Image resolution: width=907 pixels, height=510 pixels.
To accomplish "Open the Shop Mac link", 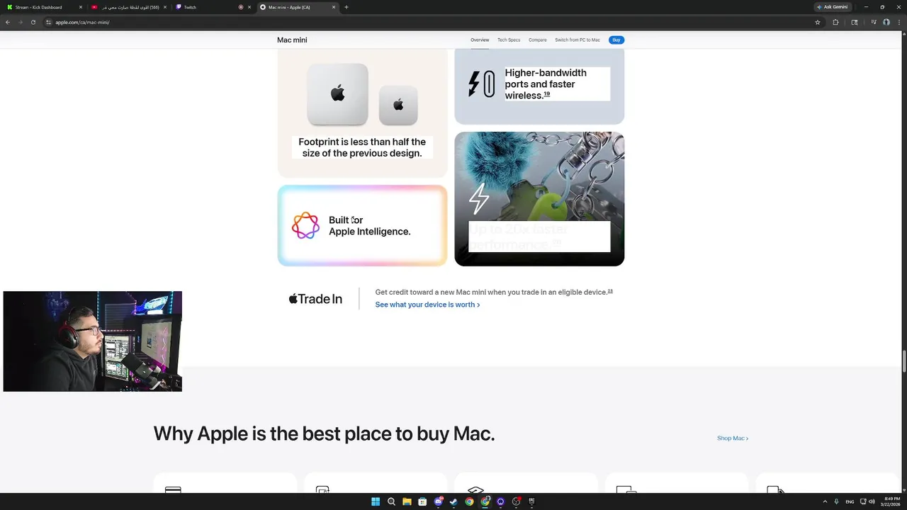I will (x=733, y=438).
